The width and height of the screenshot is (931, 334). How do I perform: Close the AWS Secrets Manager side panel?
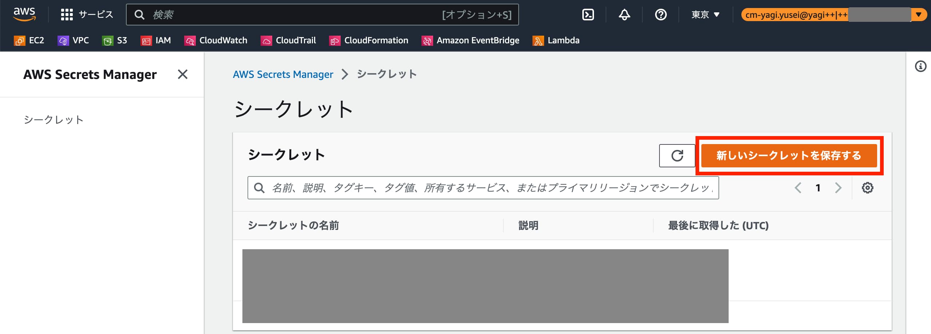tap(183, 74)
